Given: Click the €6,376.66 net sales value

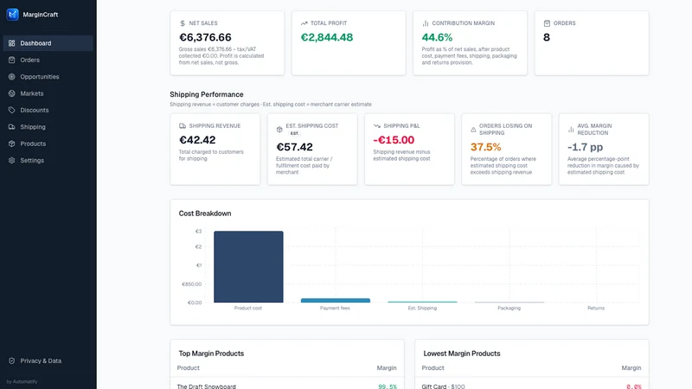Looking at the screenshot, I should (205, 37).
